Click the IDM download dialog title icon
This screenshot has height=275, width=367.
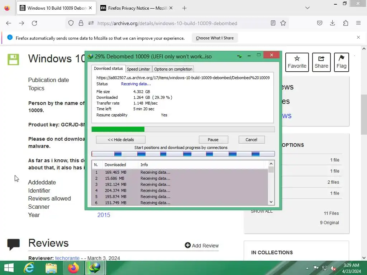pos(90,56)
